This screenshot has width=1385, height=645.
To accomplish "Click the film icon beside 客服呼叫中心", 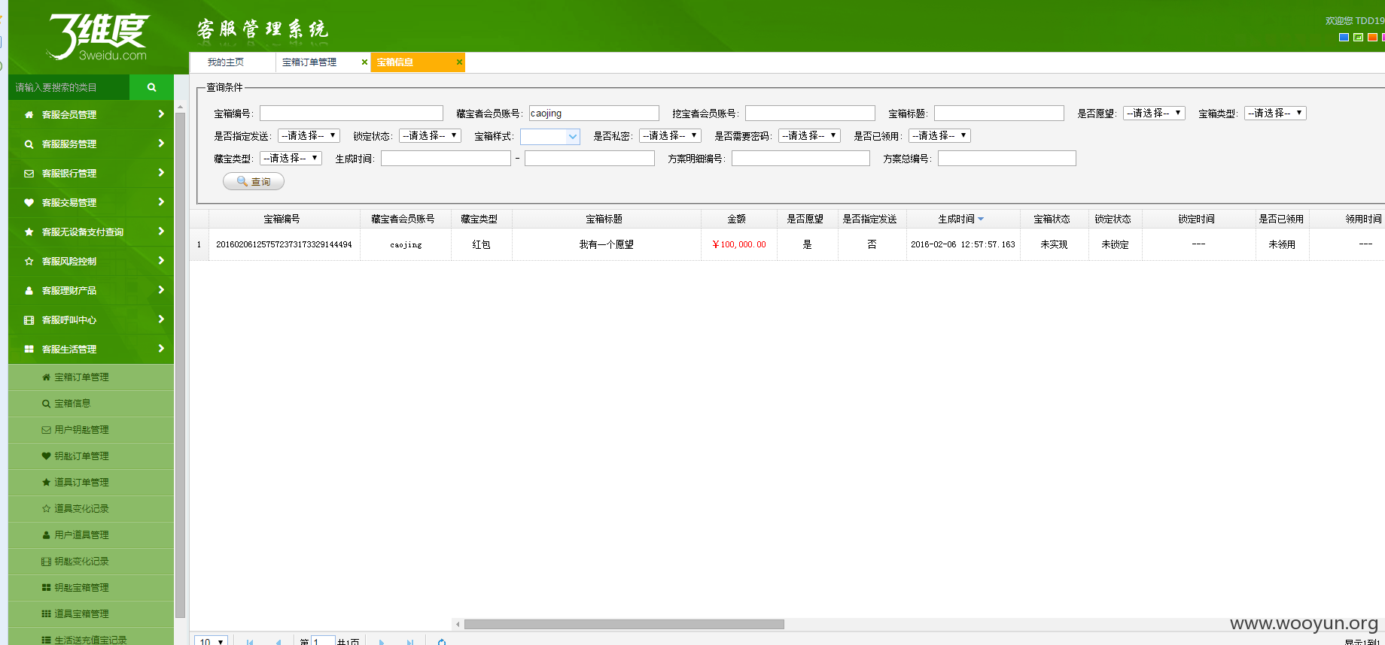I will (x=29, y=319).
